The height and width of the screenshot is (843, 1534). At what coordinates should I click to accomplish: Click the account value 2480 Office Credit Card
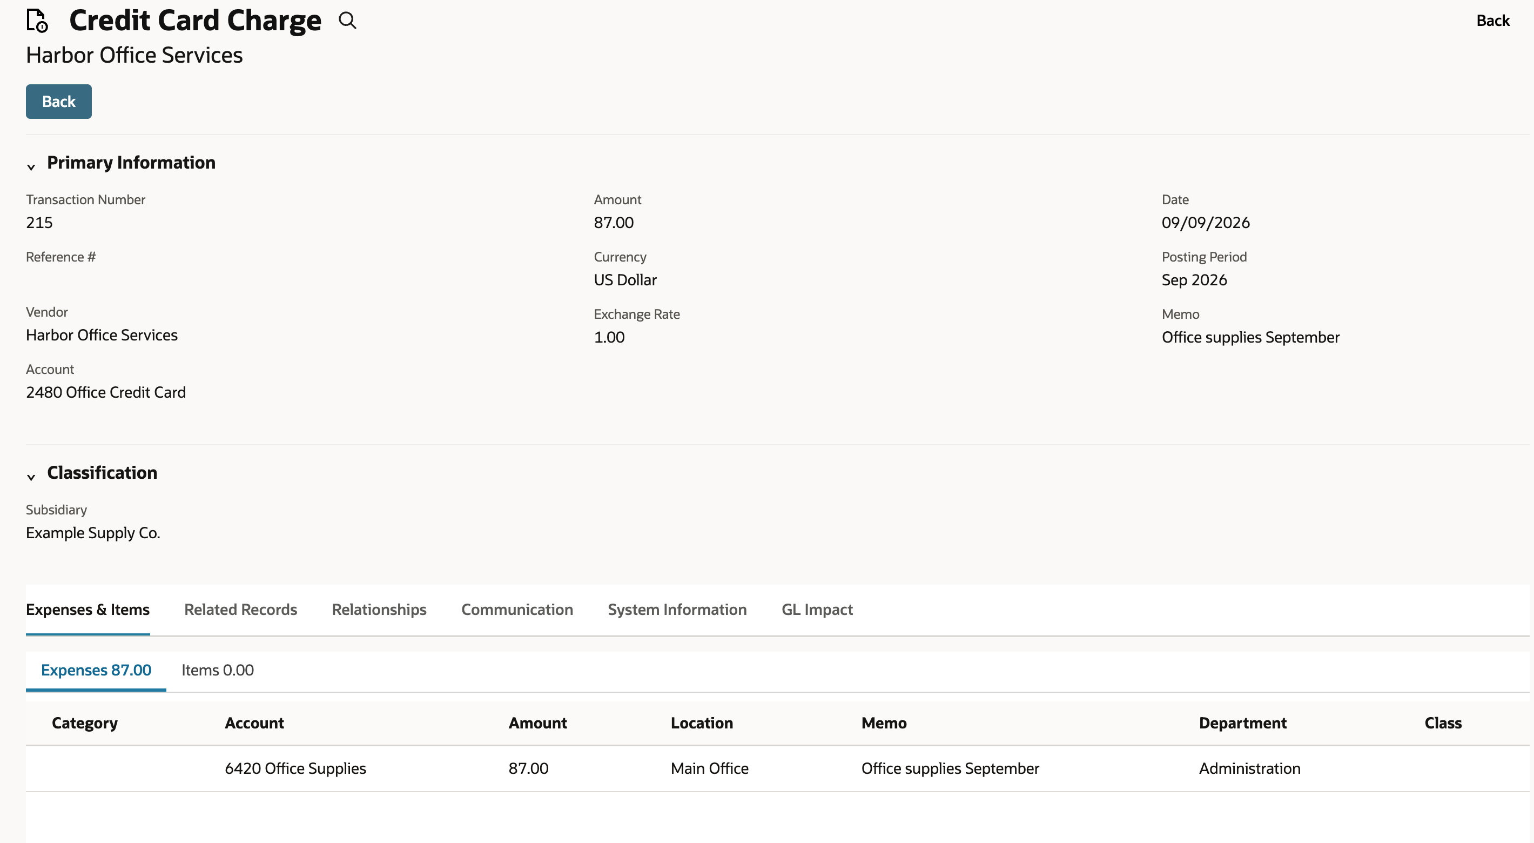click(106, 393)
